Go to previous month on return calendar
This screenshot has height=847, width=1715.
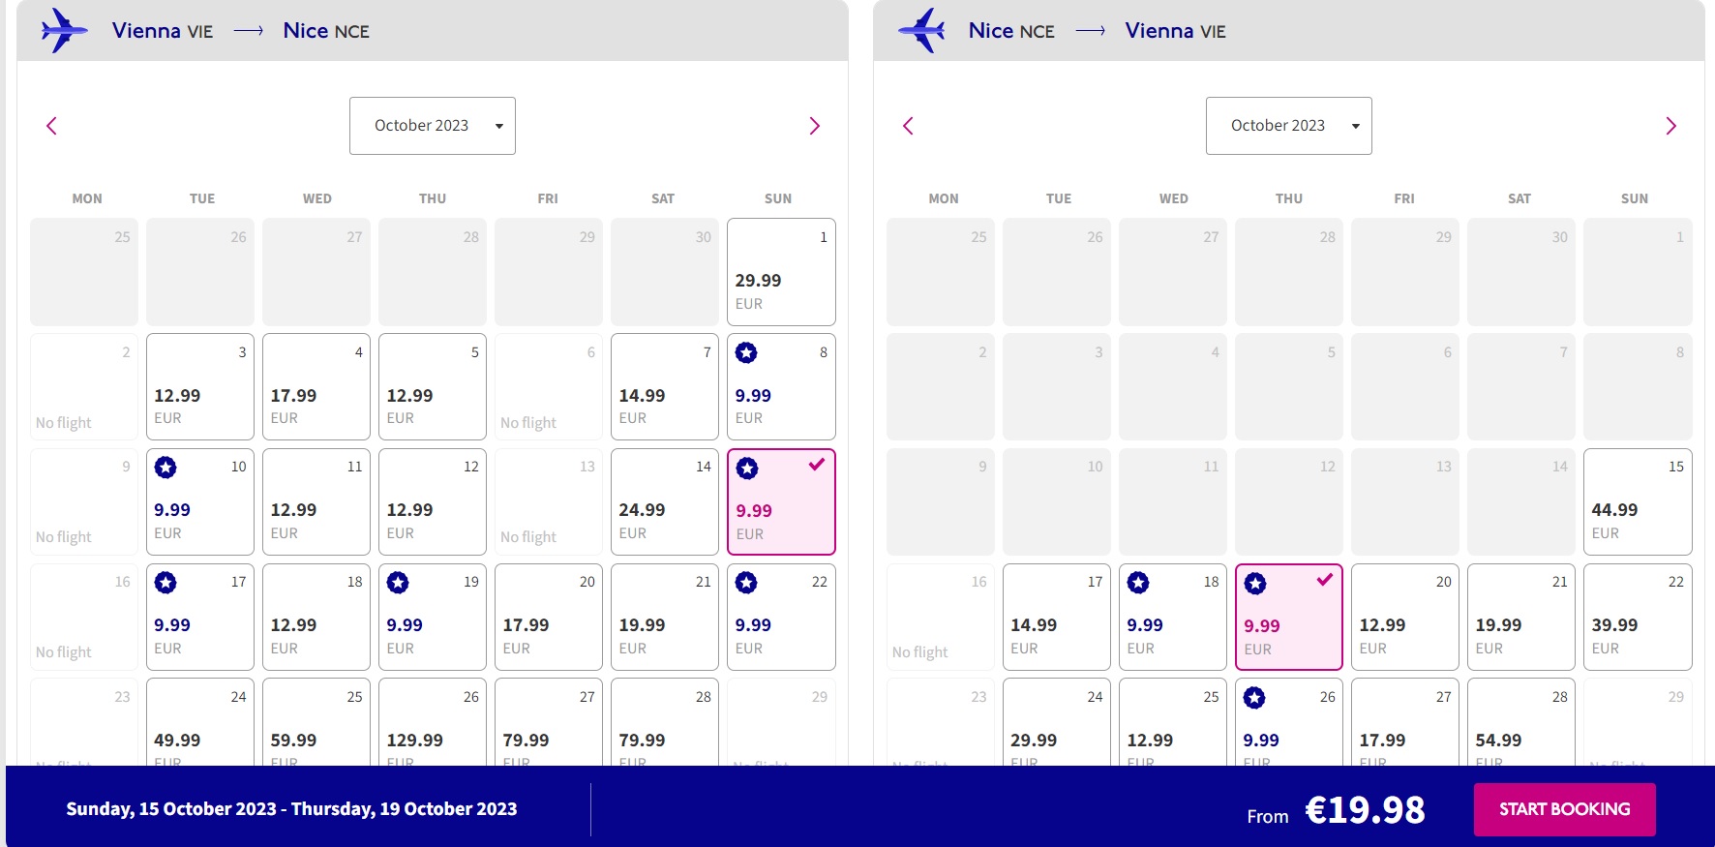(x=908, y=126)
